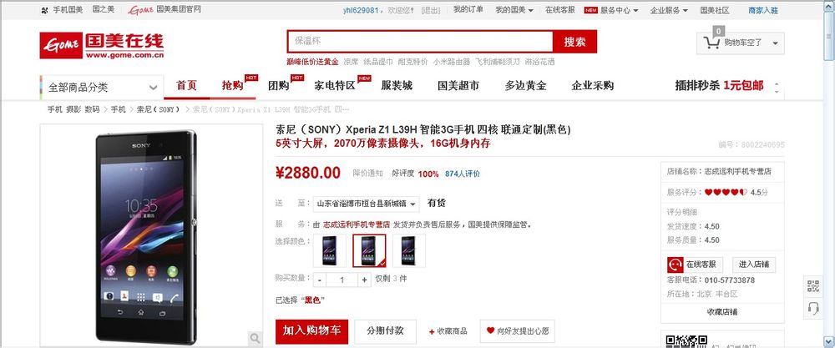Select the third color thumbnail
The height and width of the screenshot is (348, 835).
[409, 250]
